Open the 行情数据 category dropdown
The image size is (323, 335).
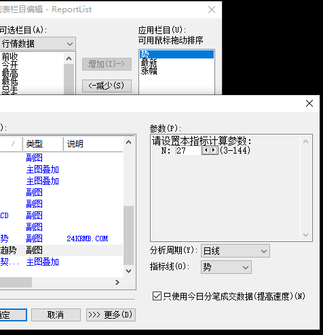tap(37, 43)
